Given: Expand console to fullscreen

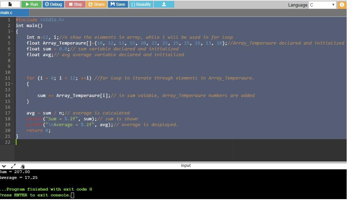Looking at the screenshot, I should 13,166.
